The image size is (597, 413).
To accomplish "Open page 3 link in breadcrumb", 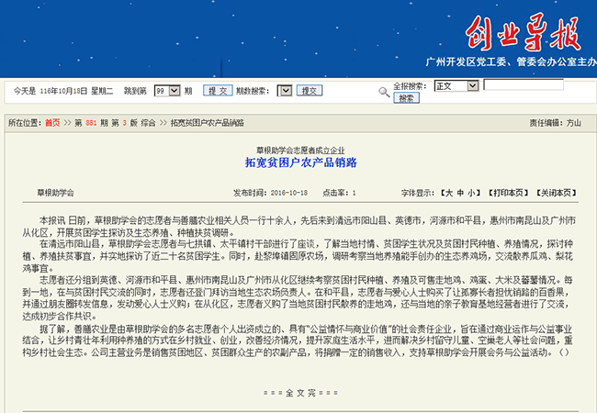I will pos(123,122).
